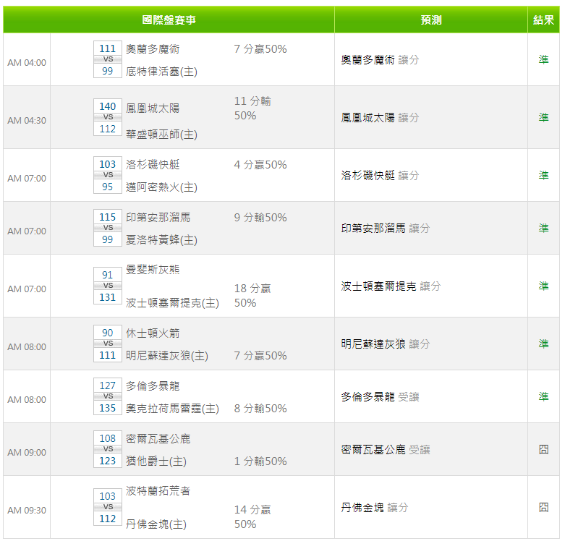Click prediction 明尼蘇達灰狼 讓分
The height and width of the screenshot is (541, 565).
pyautogui.click(x=386, y=344)
